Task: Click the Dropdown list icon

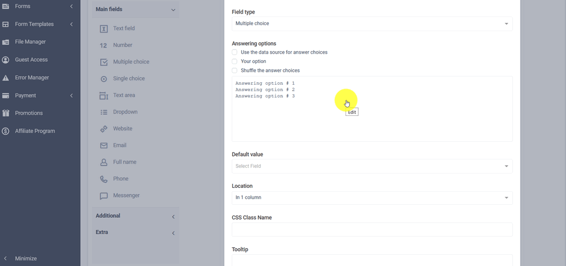Action: click(104, 112)
